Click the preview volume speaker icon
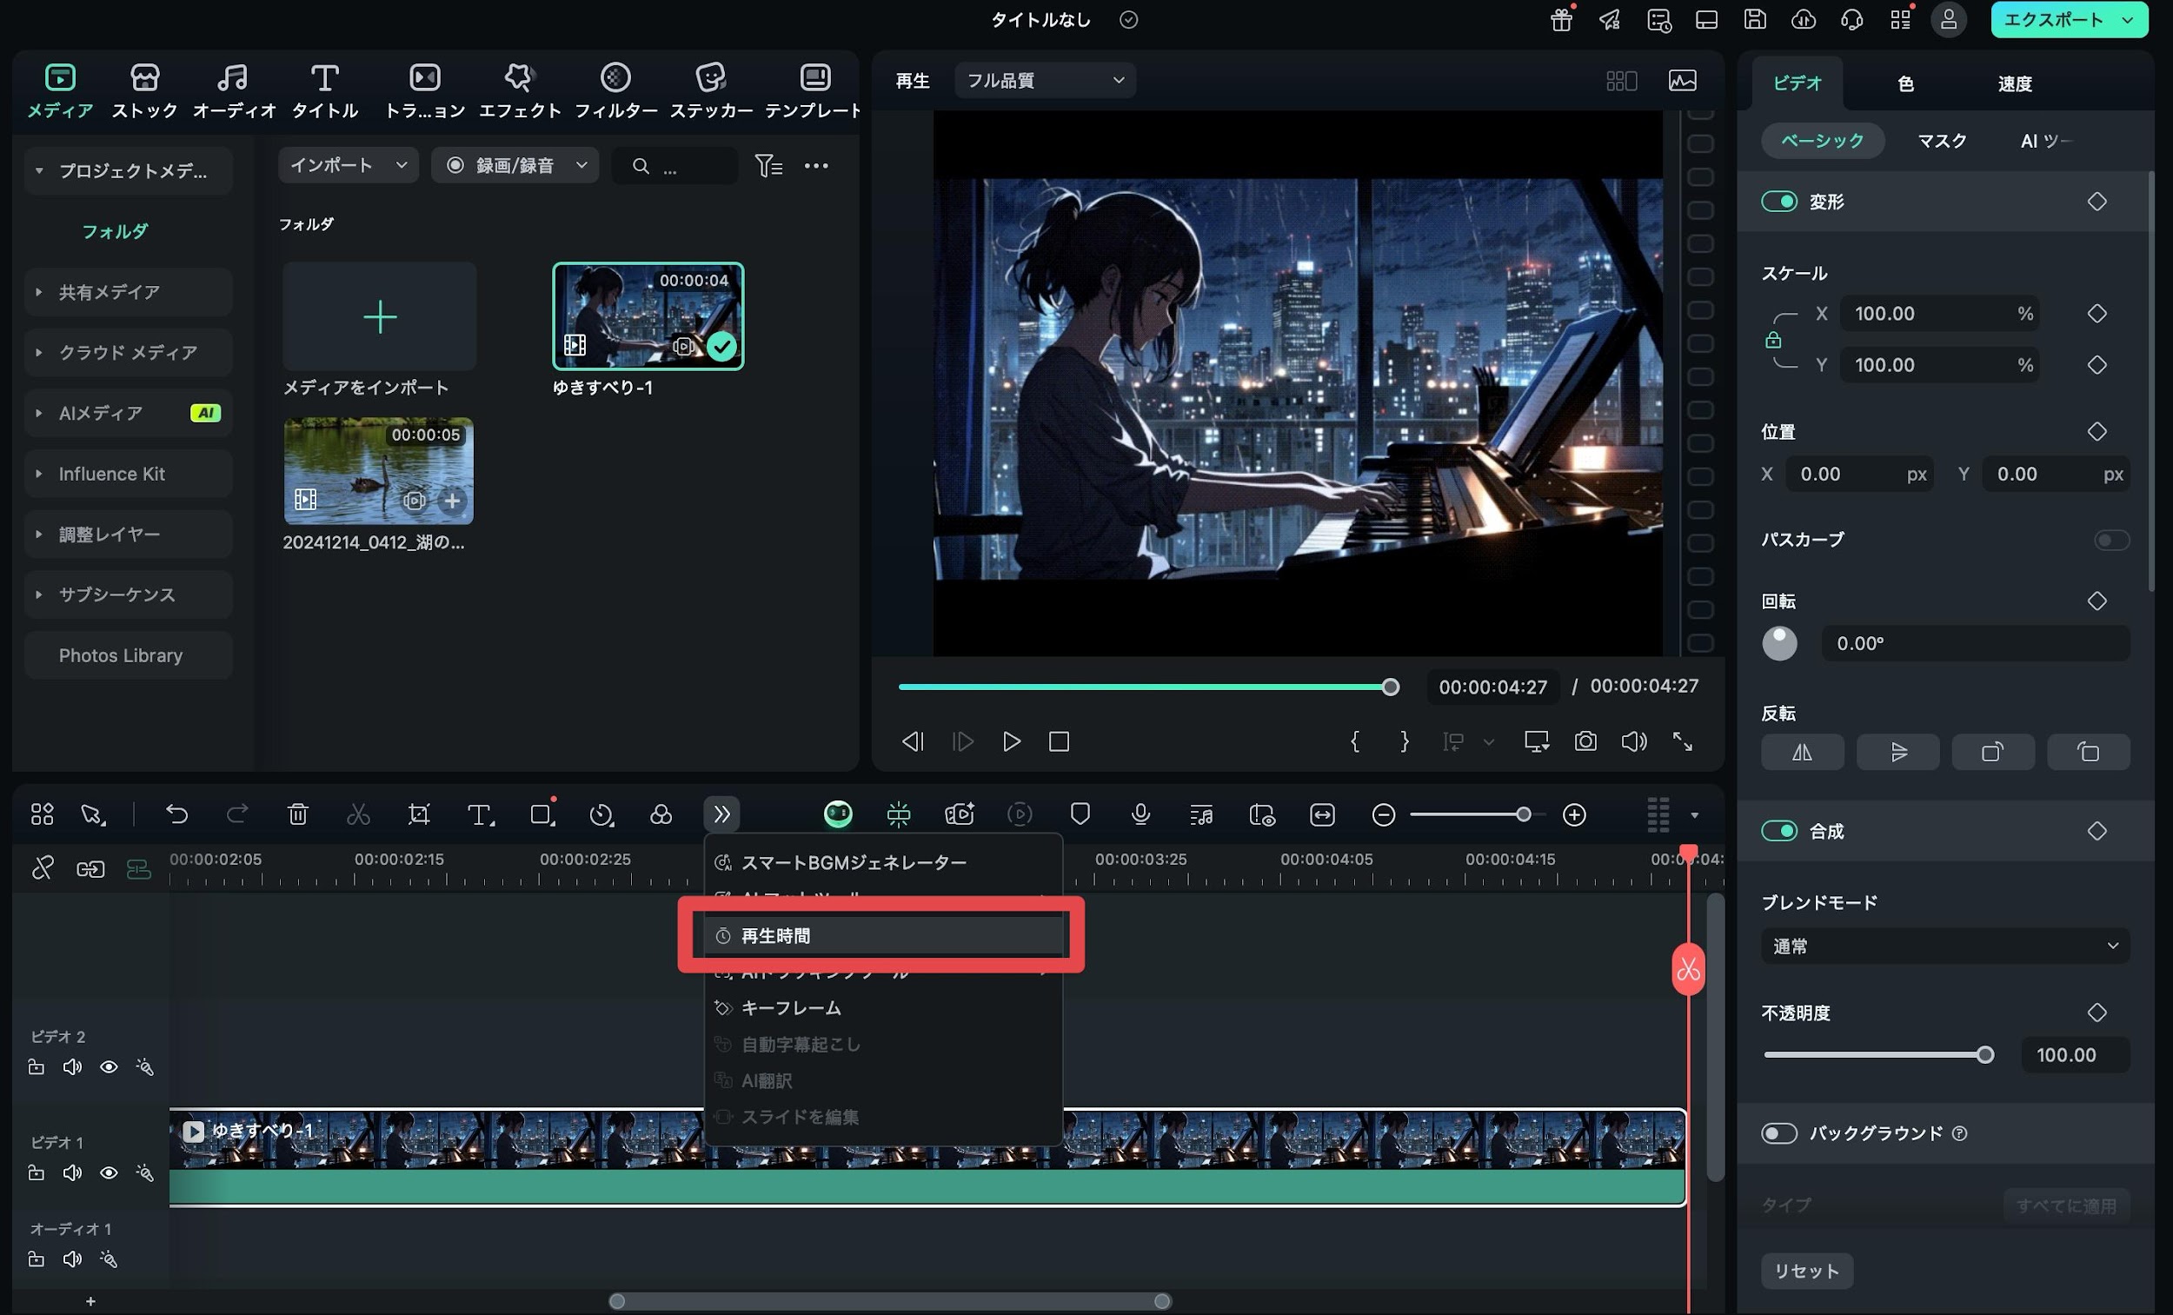This screenshot has height=1315, width=2173. (1633, 741)
